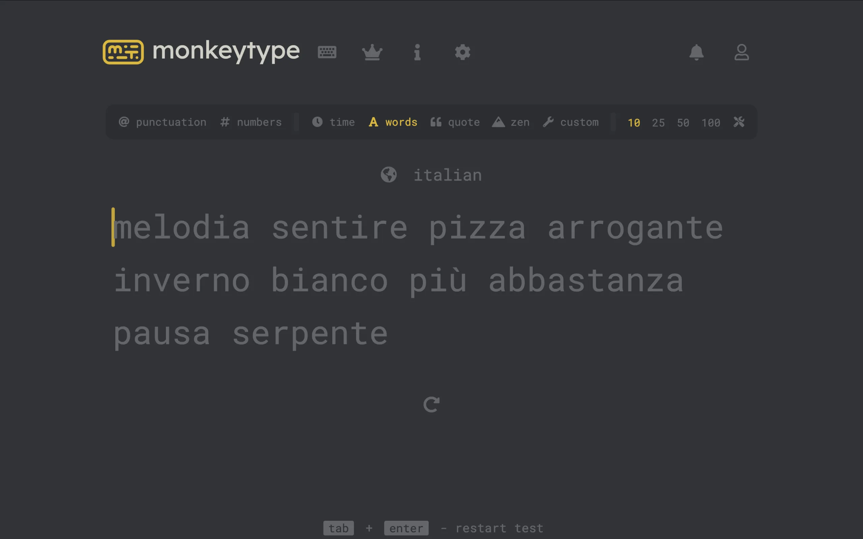
Task: Switch to custom mode
Action: pyautogui.click(x=571, y=122)
